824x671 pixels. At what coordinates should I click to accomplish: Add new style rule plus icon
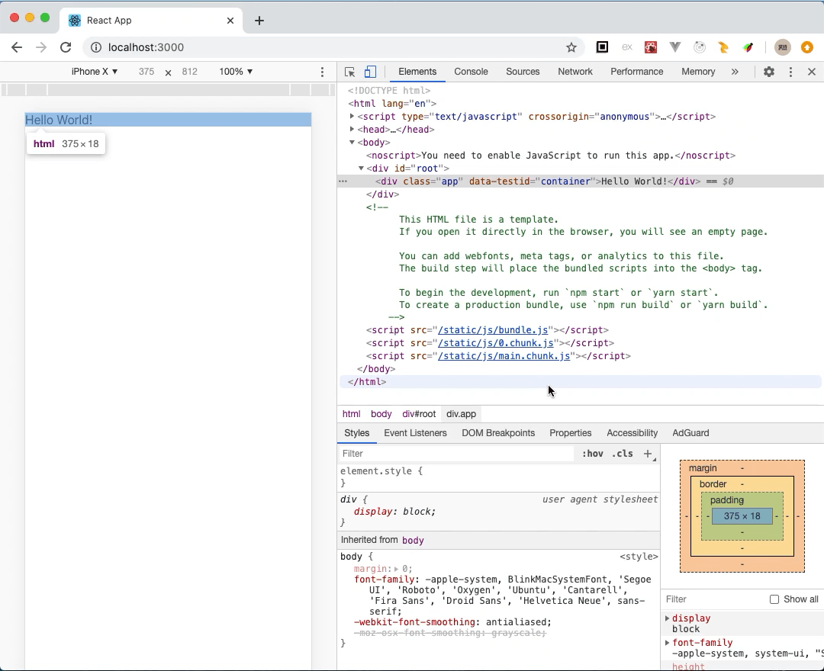648,454
